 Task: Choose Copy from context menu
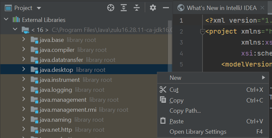pos(213,100)
